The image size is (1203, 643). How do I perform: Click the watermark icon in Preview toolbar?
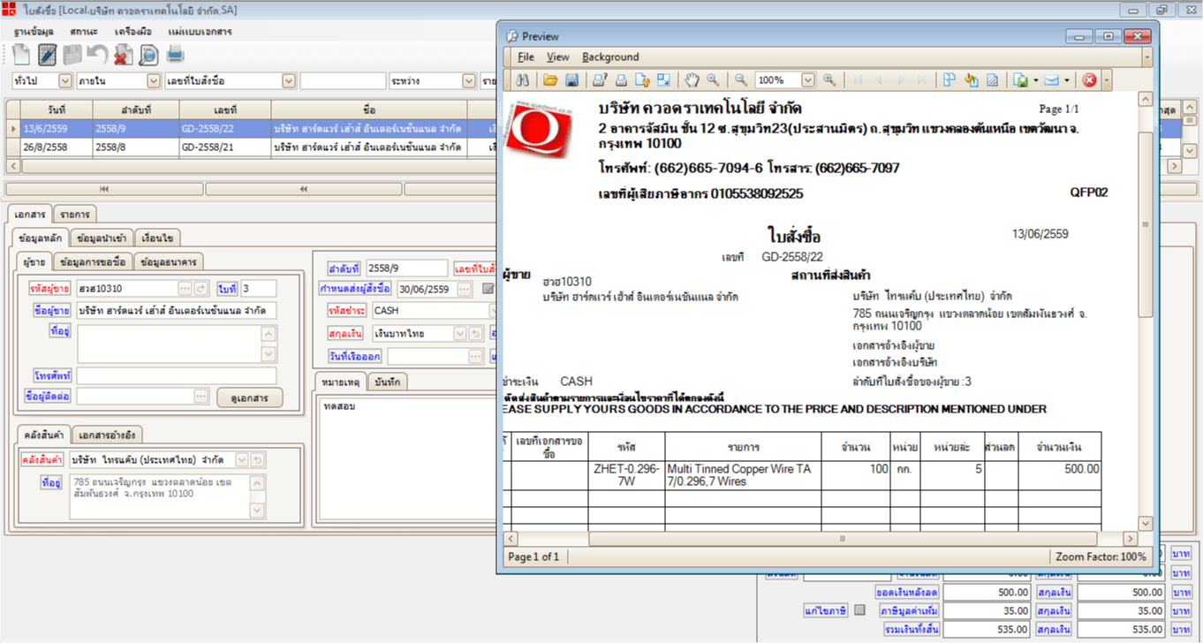pos(993,79)
